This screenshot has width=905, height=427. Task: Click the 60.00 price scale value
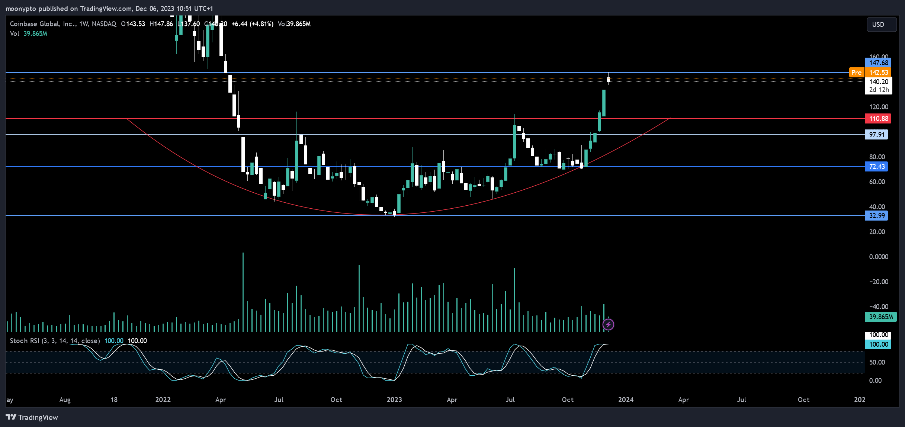[877, 182]
